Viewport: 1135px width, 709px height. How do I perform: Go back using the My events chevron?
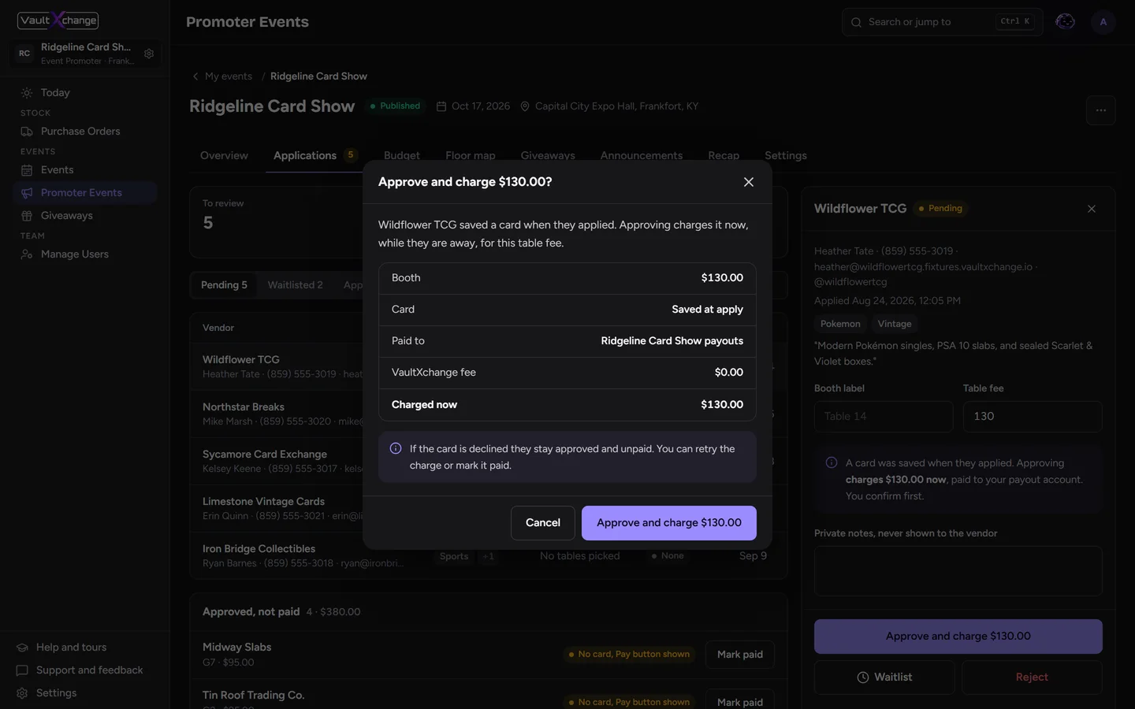point(195,76)
